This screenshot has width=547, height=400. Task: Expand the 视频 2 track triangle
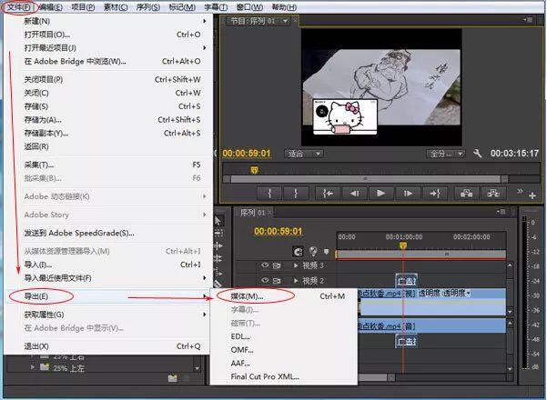[296, 281]
